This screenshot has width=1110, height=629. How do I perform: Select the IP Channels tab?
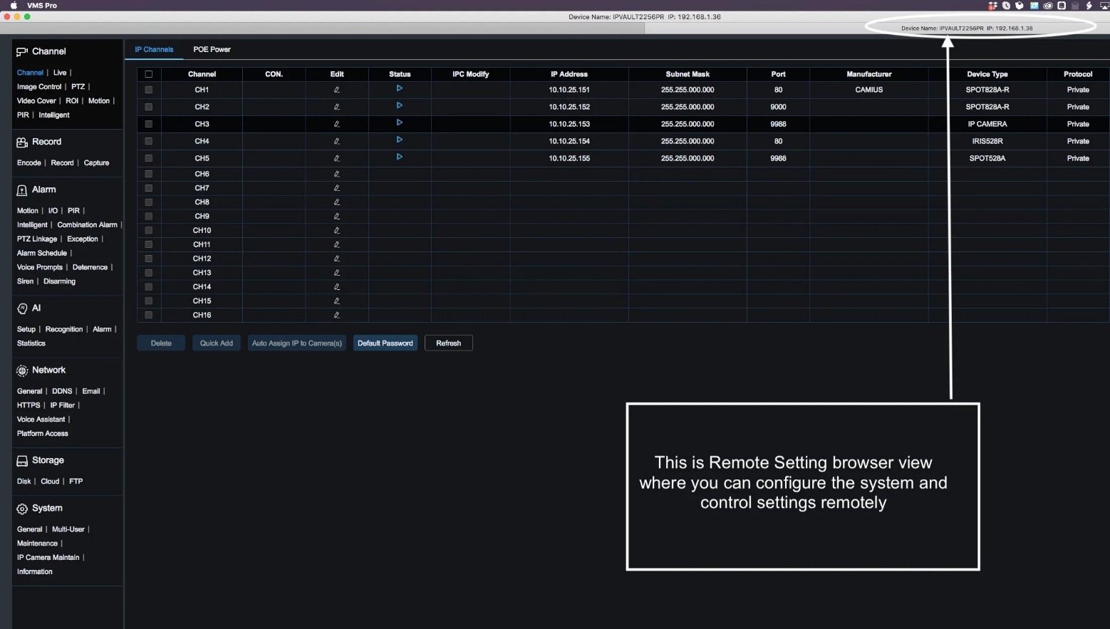(x=154, y=50)
